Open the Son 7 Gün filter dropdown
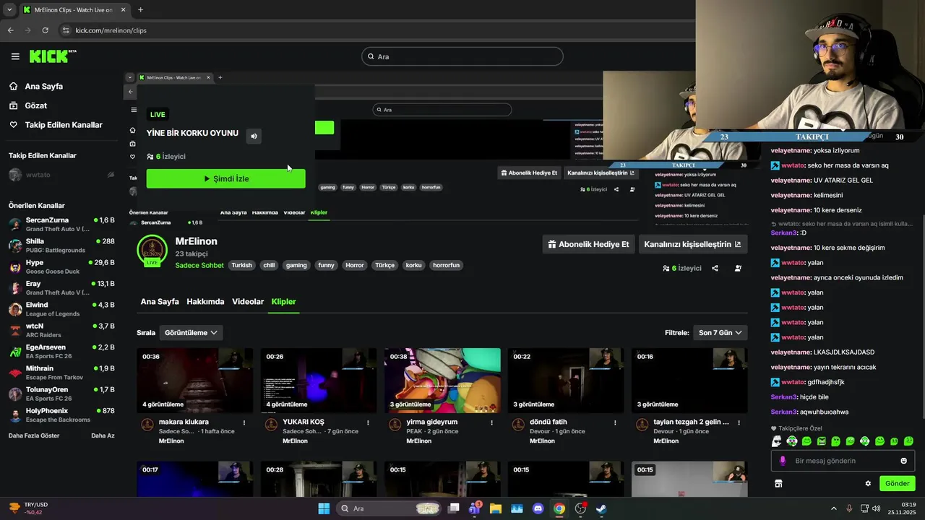The image size is (925, 520). click(x=720, y=333)
